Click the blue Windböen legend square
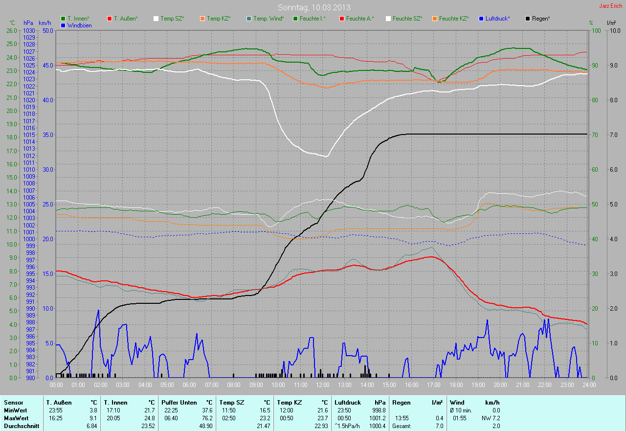 63,25
